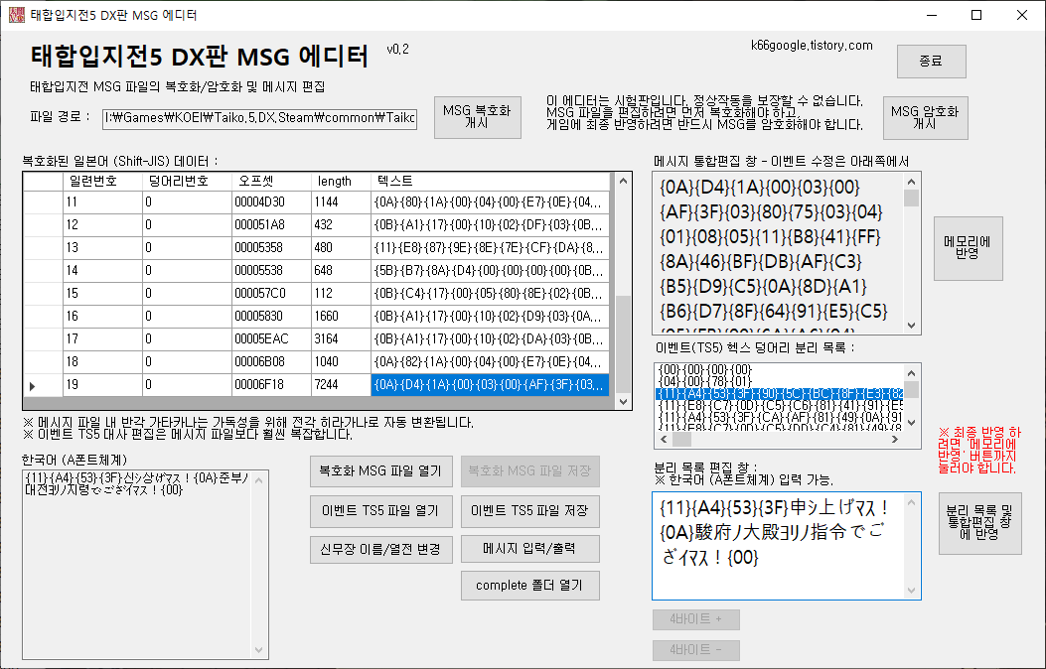1046x669 pixels.
Task: Open the complete 폴더 열기 button
Action: point(529,585)
